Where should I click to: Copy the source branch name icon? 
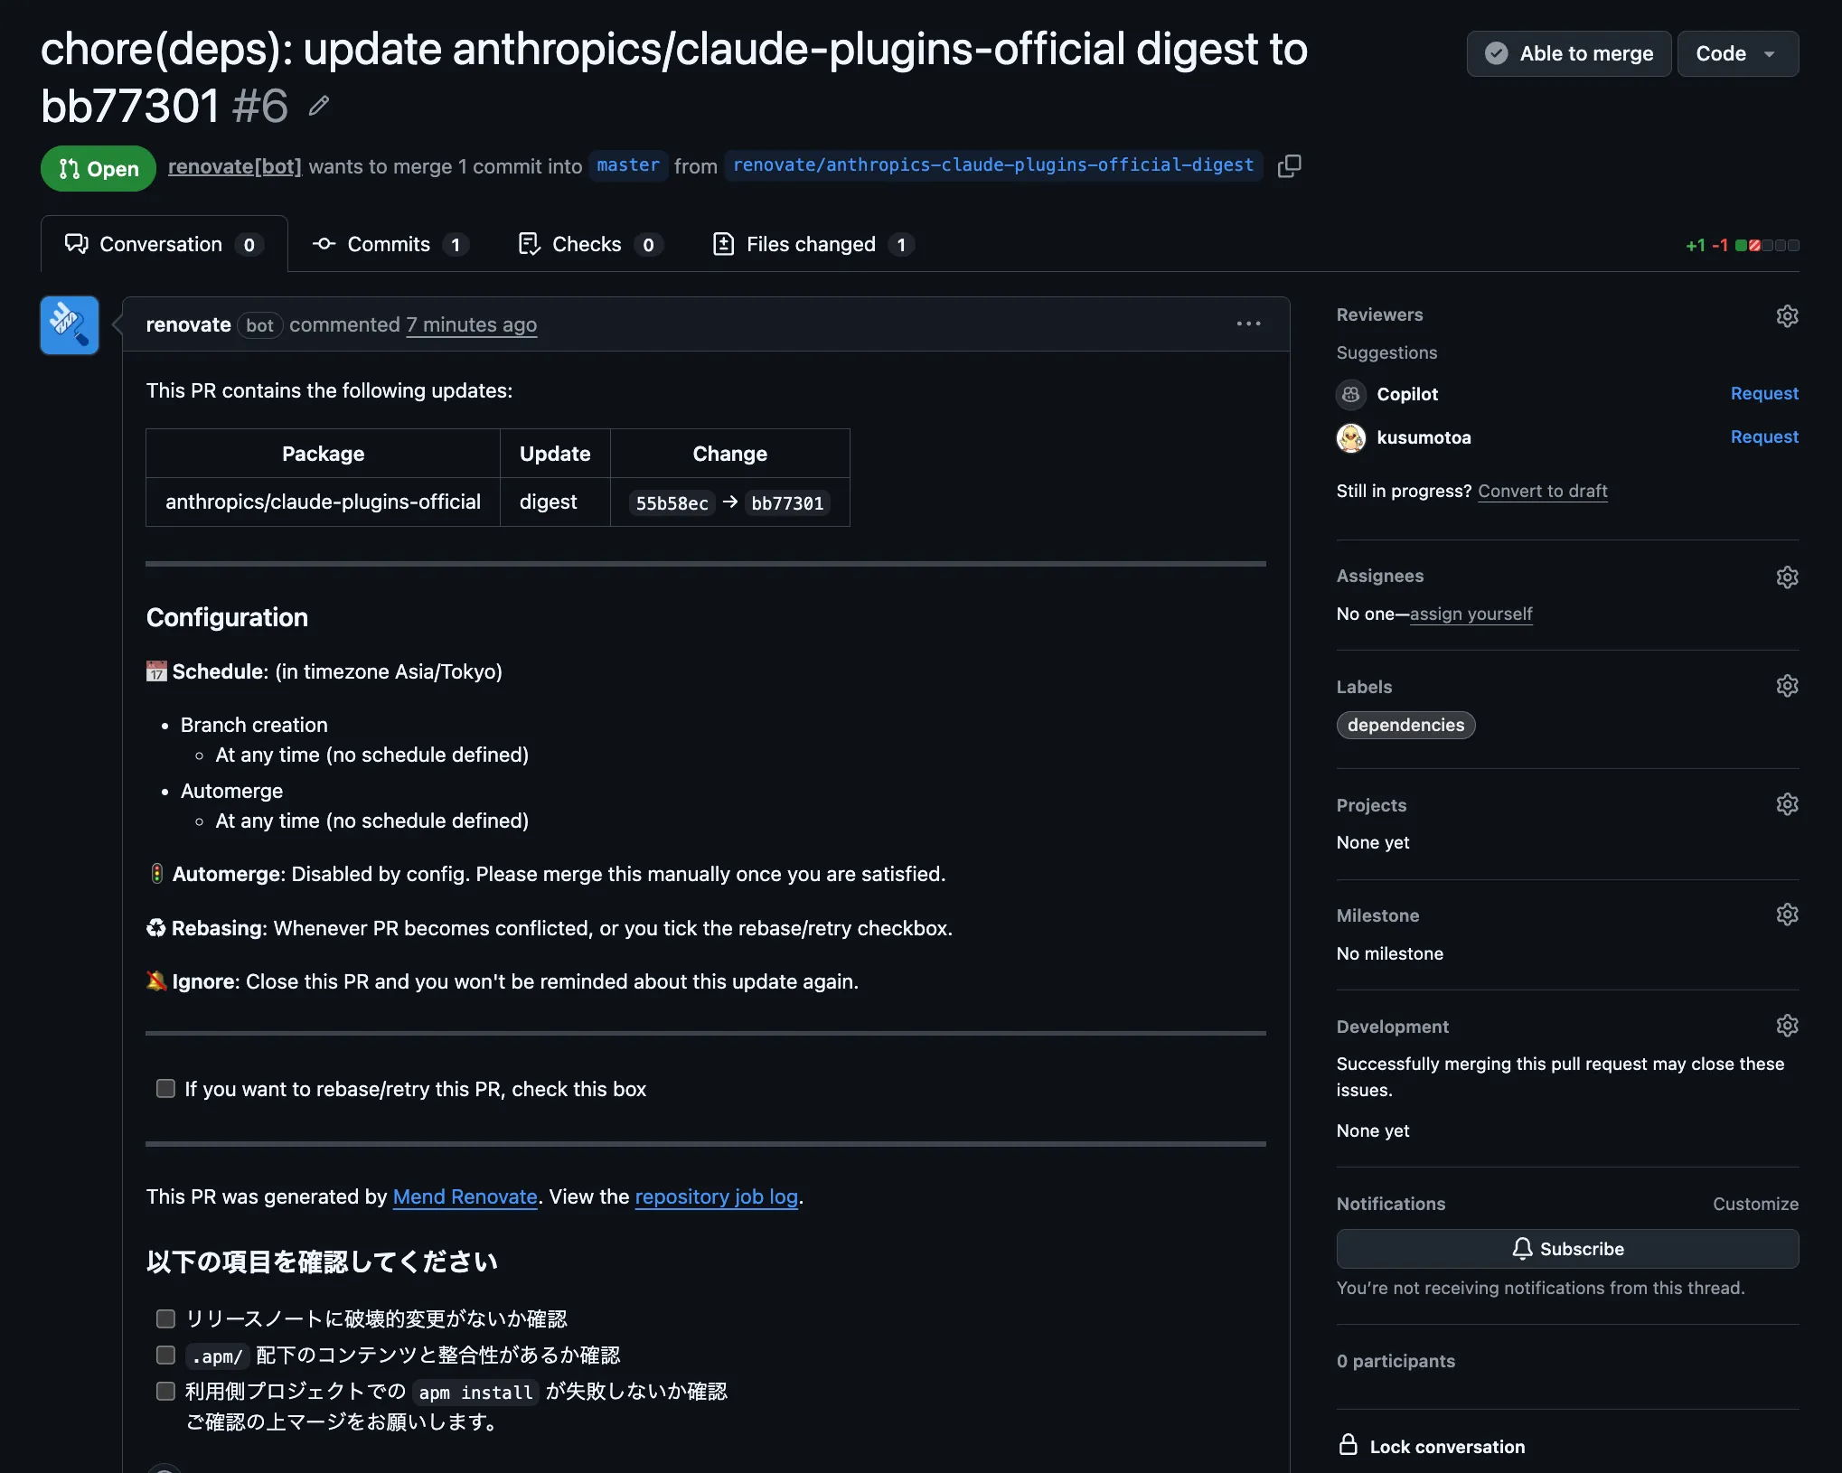tap(1289, 166)
